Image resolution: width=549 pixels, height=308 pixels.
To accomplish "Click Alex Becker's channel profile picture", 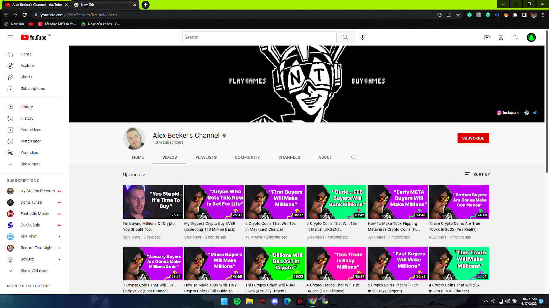I will click(134, 138).
